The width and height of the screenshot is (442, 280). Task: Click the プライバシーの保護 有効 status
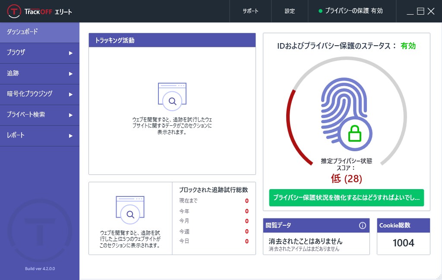(352, 11)
